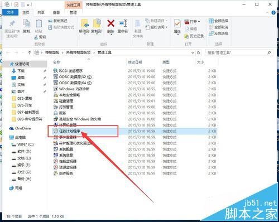This screenshot has height=222, width=279.
Task: Open the 打开 (Open) dropdown in ribbon
Action: [x=192, y=22]
